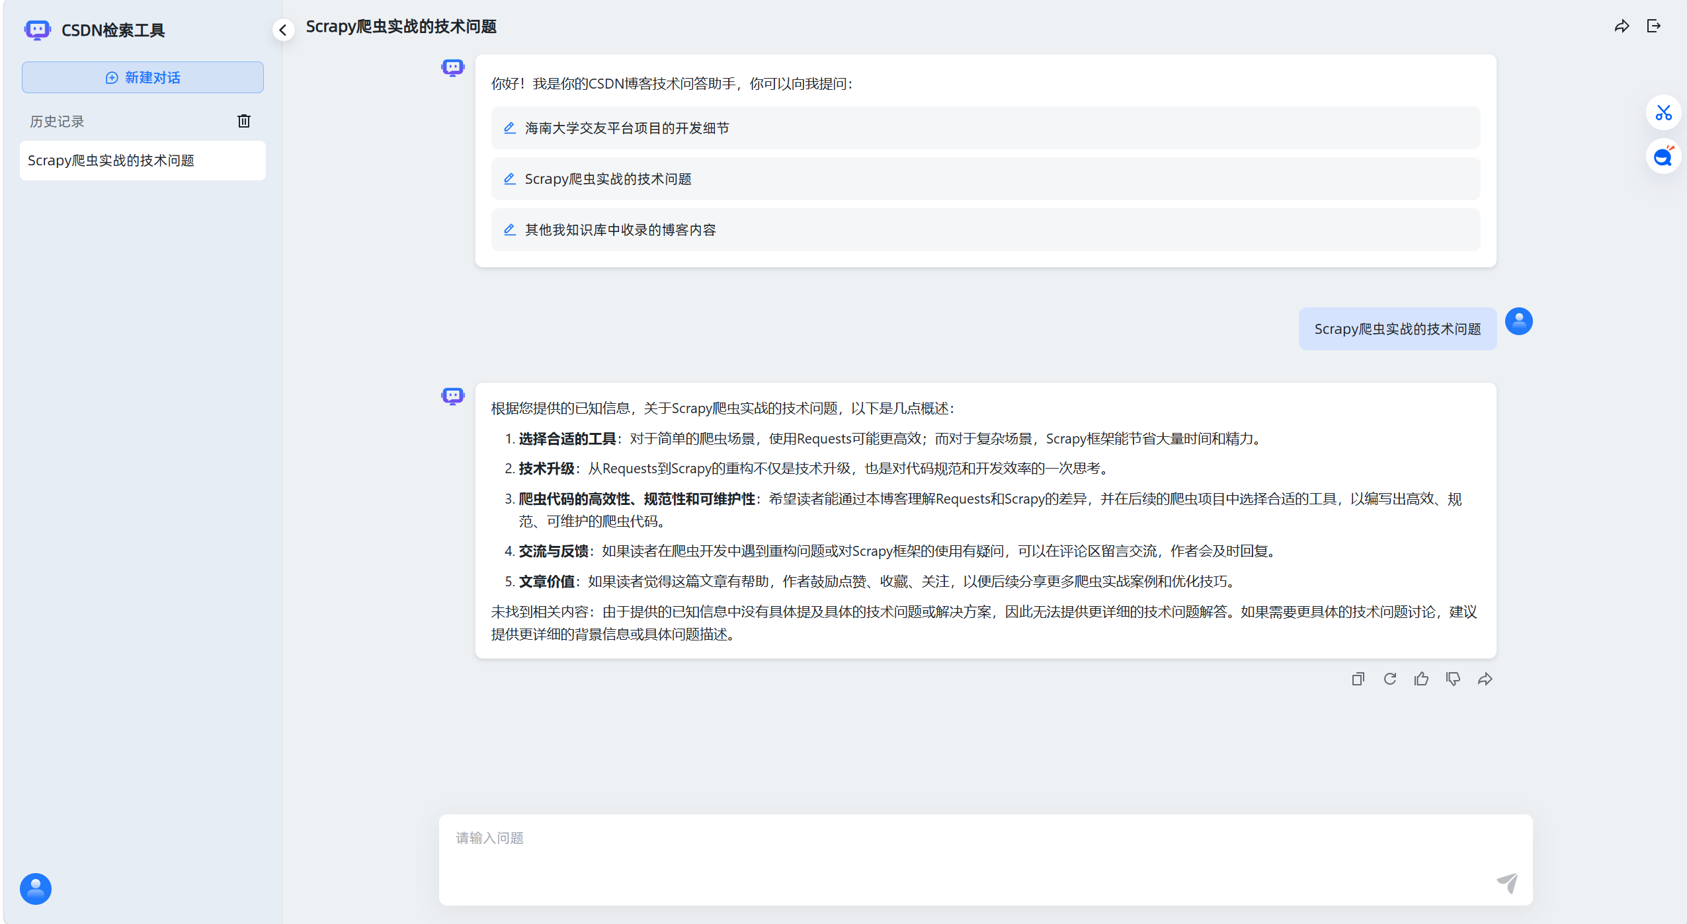Click the bold text 文章价值
Screen dimensions: 1687x924
(546, 582)
